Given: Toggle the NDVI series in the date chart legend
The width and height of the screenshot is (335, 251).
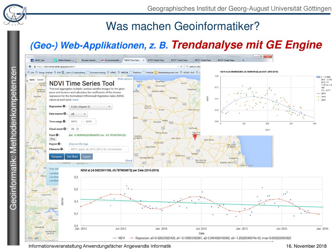Looking at the screenshot, I should tap(119, 238).
